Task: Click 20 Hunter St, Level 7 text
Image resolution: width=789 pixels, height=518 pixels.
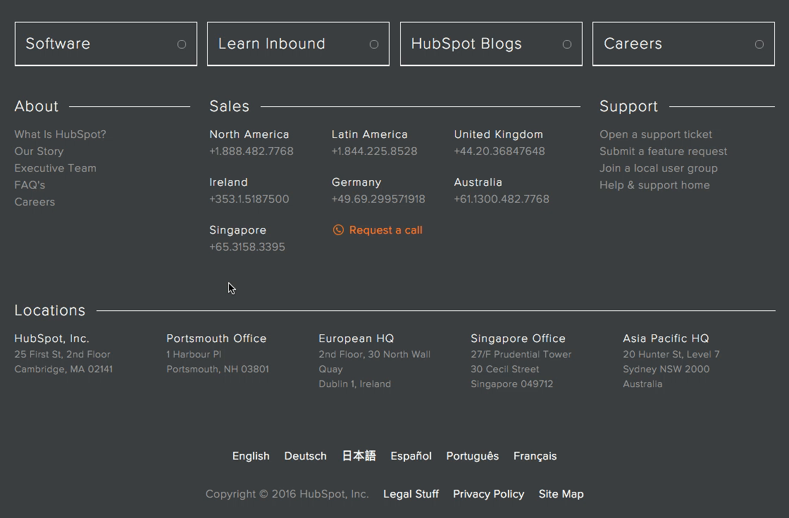Action: click(671, 355)
